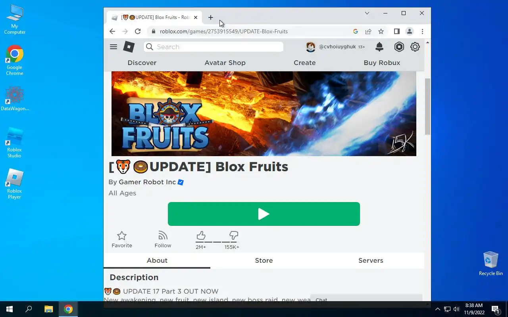This screenshot has height=317, width=508.
Task: Click the @cvhoiuyghuk username link
Action: click(x=337, y=47)
